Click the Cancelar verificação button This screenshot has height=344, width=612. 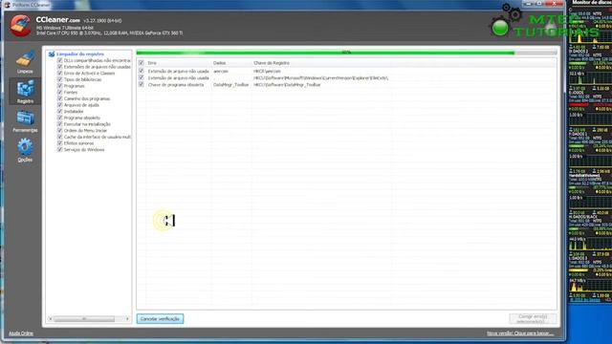160,319
